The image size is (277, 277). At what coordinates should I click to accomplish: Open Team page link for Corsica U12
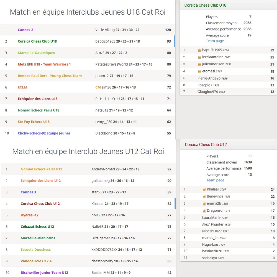(x=215, y=180)
